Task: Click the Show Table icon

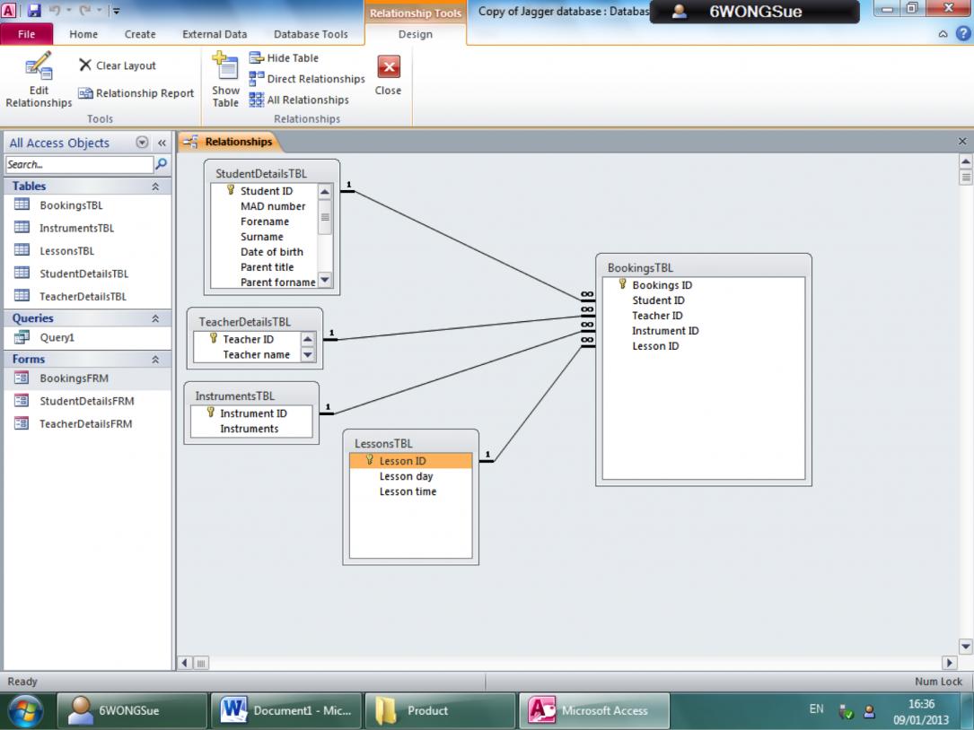Action: (x=225, y=67)
